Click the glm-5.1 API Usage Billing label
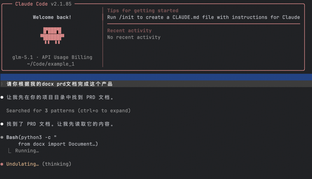 coord(52,57)
